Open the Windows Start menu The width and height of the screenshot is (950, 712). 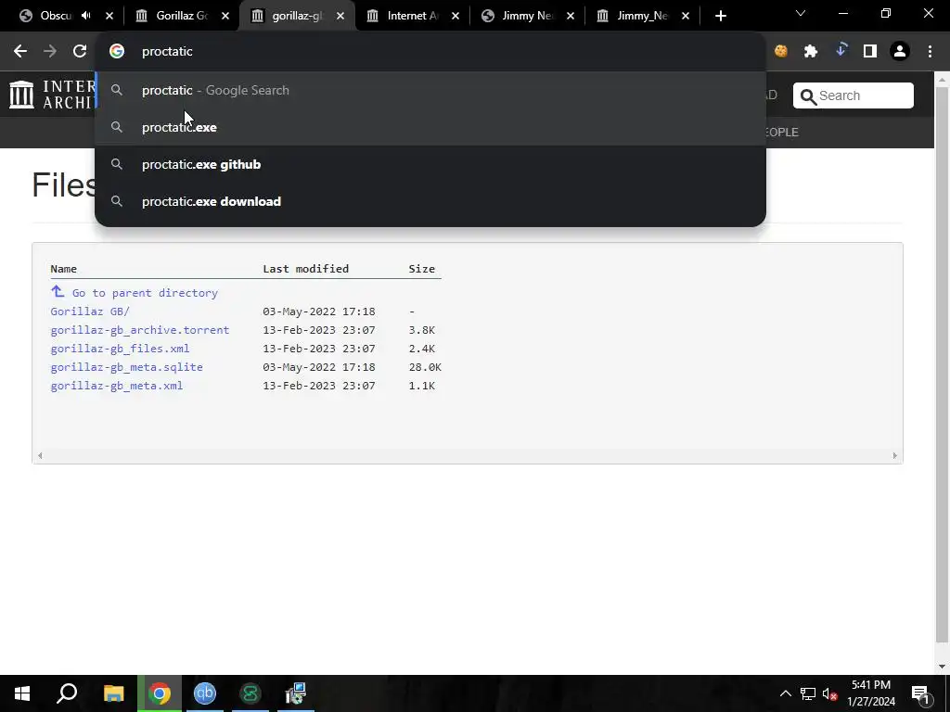pos(22,693)
